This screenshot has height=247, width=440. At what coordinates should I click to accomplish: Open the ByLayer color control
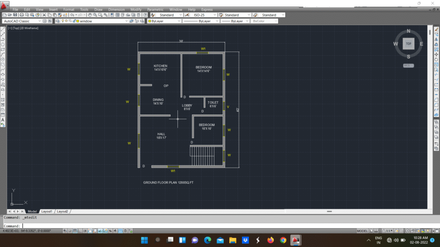[x=164, y=21]
